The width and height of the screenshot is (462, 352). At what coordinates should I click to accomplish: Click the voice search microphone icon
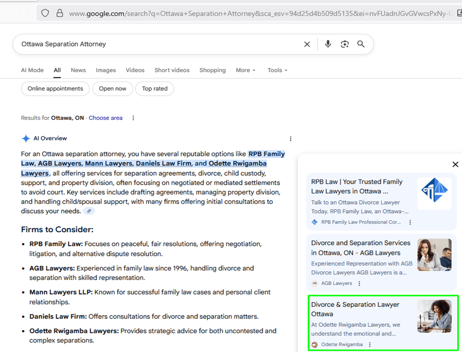(327, 44)
